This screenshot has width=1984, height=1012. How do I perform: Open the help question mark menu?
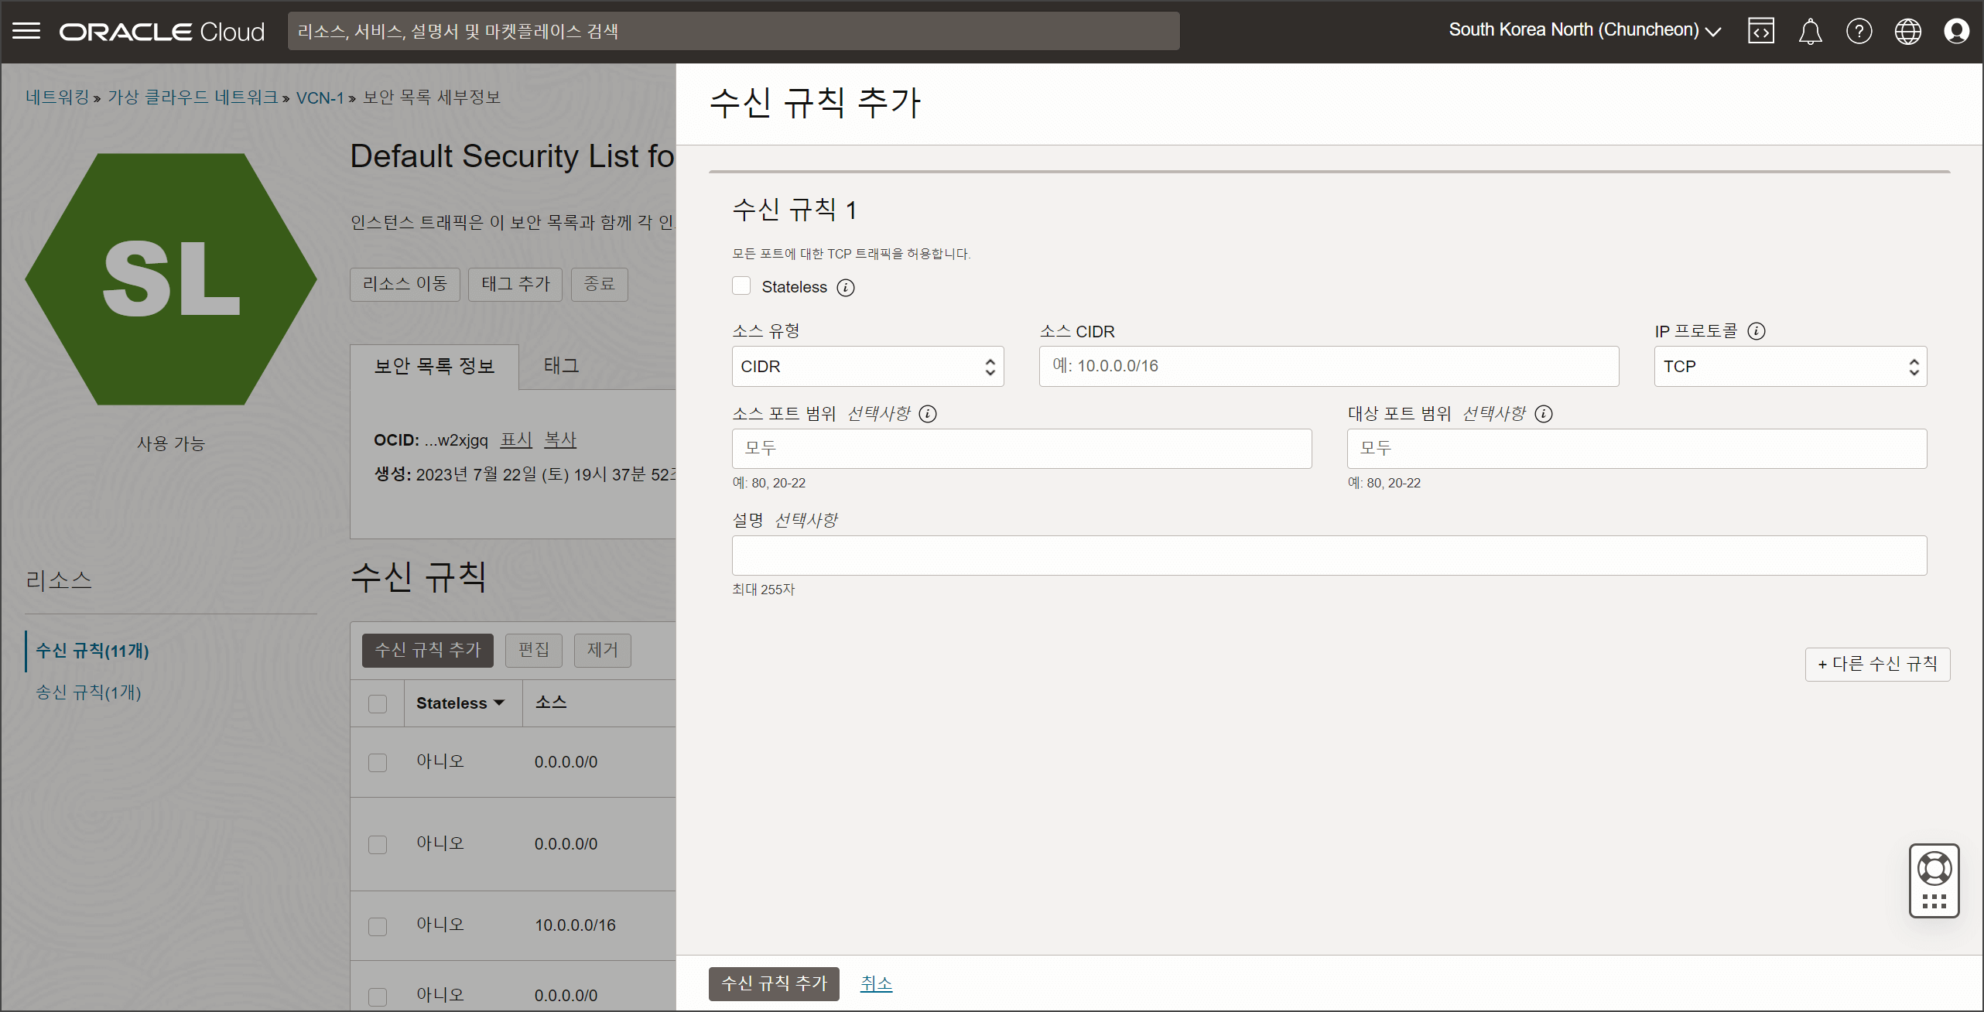point(1859,31)
